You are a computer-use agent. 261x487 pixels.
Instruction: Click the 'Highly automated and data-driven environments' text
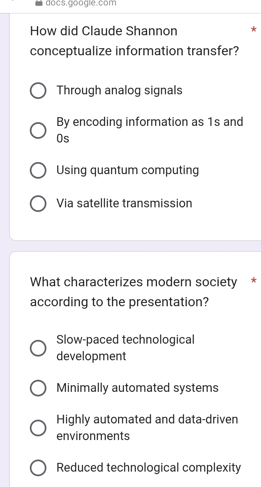click(x=147, y=428)
